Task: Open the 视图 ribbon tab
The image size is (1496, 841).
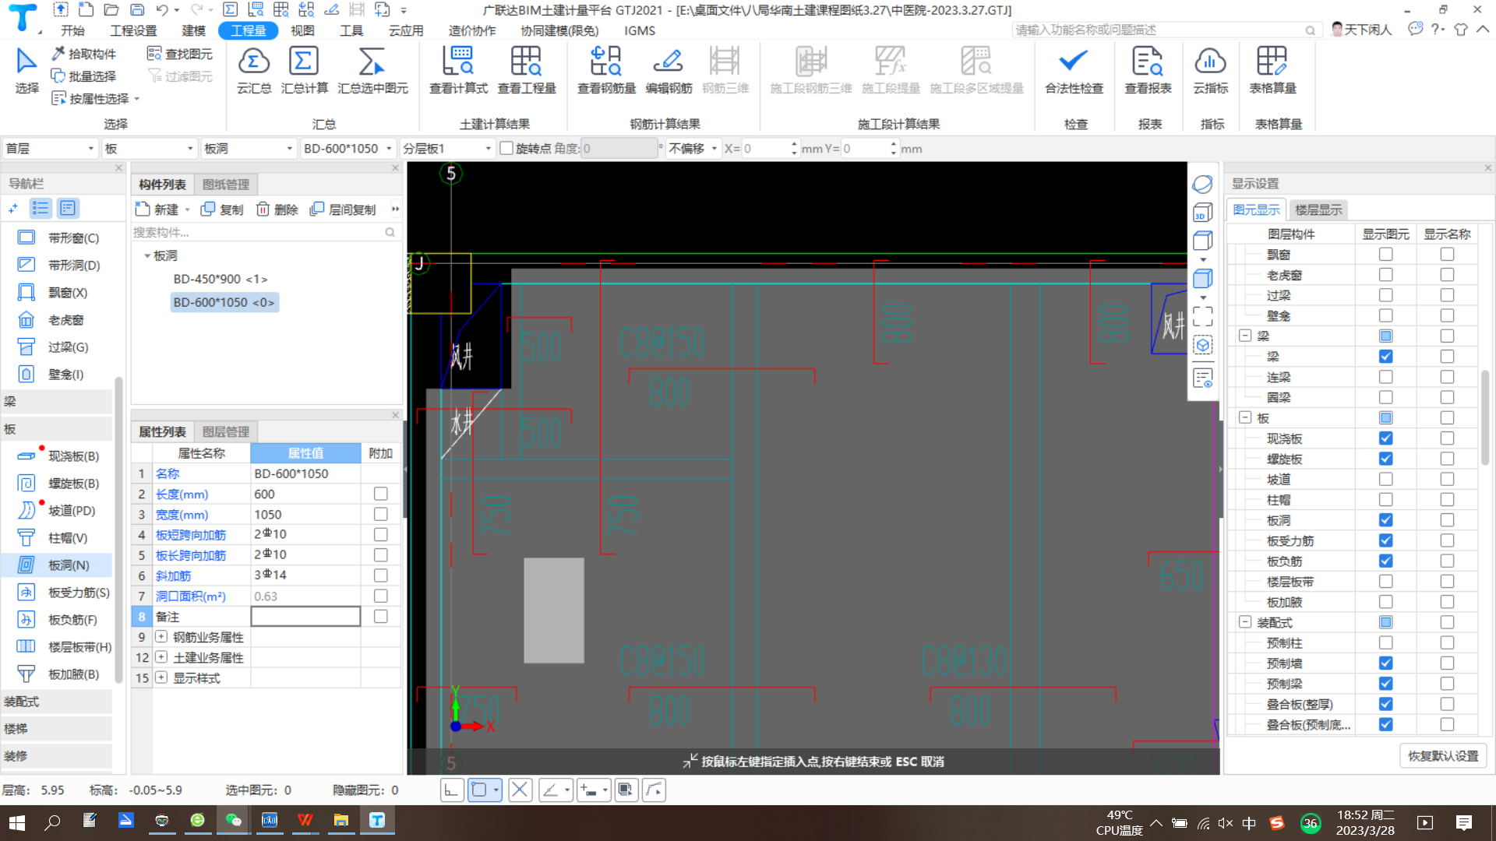Action: (302, 30)
